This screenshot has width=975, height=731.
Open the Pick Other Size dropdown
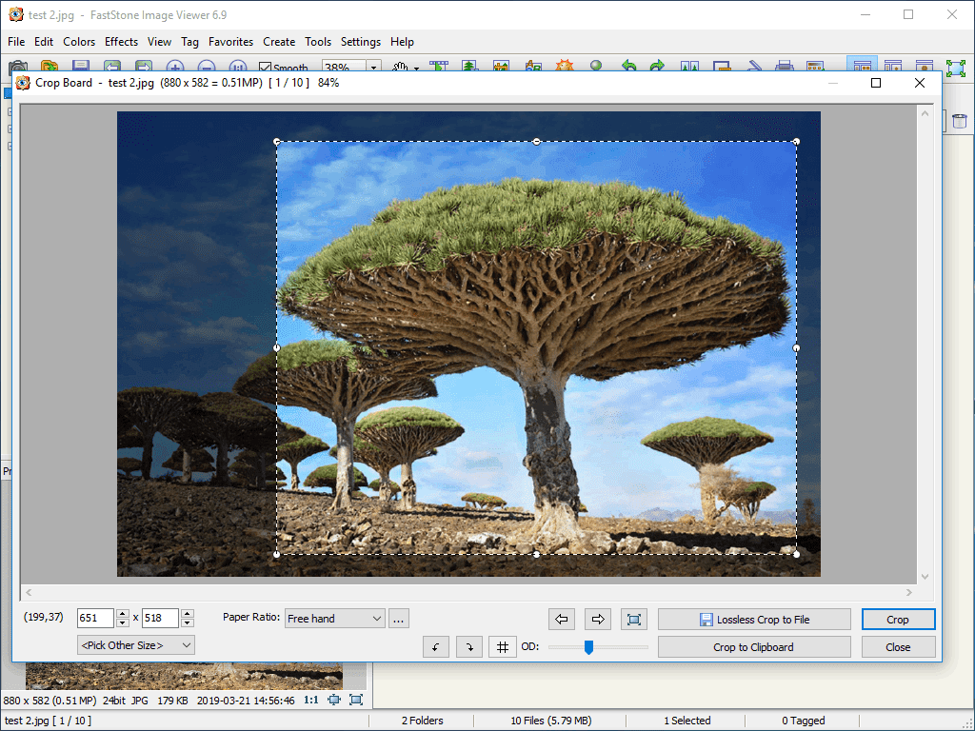click(135, 644)
